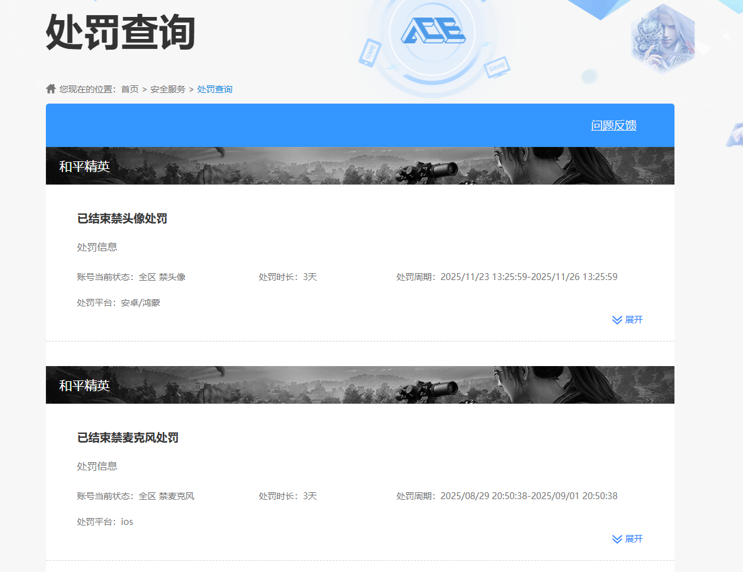
Task: Click the 已结束禁麦克风处罚 heading
Action: [x=128, y=438]
